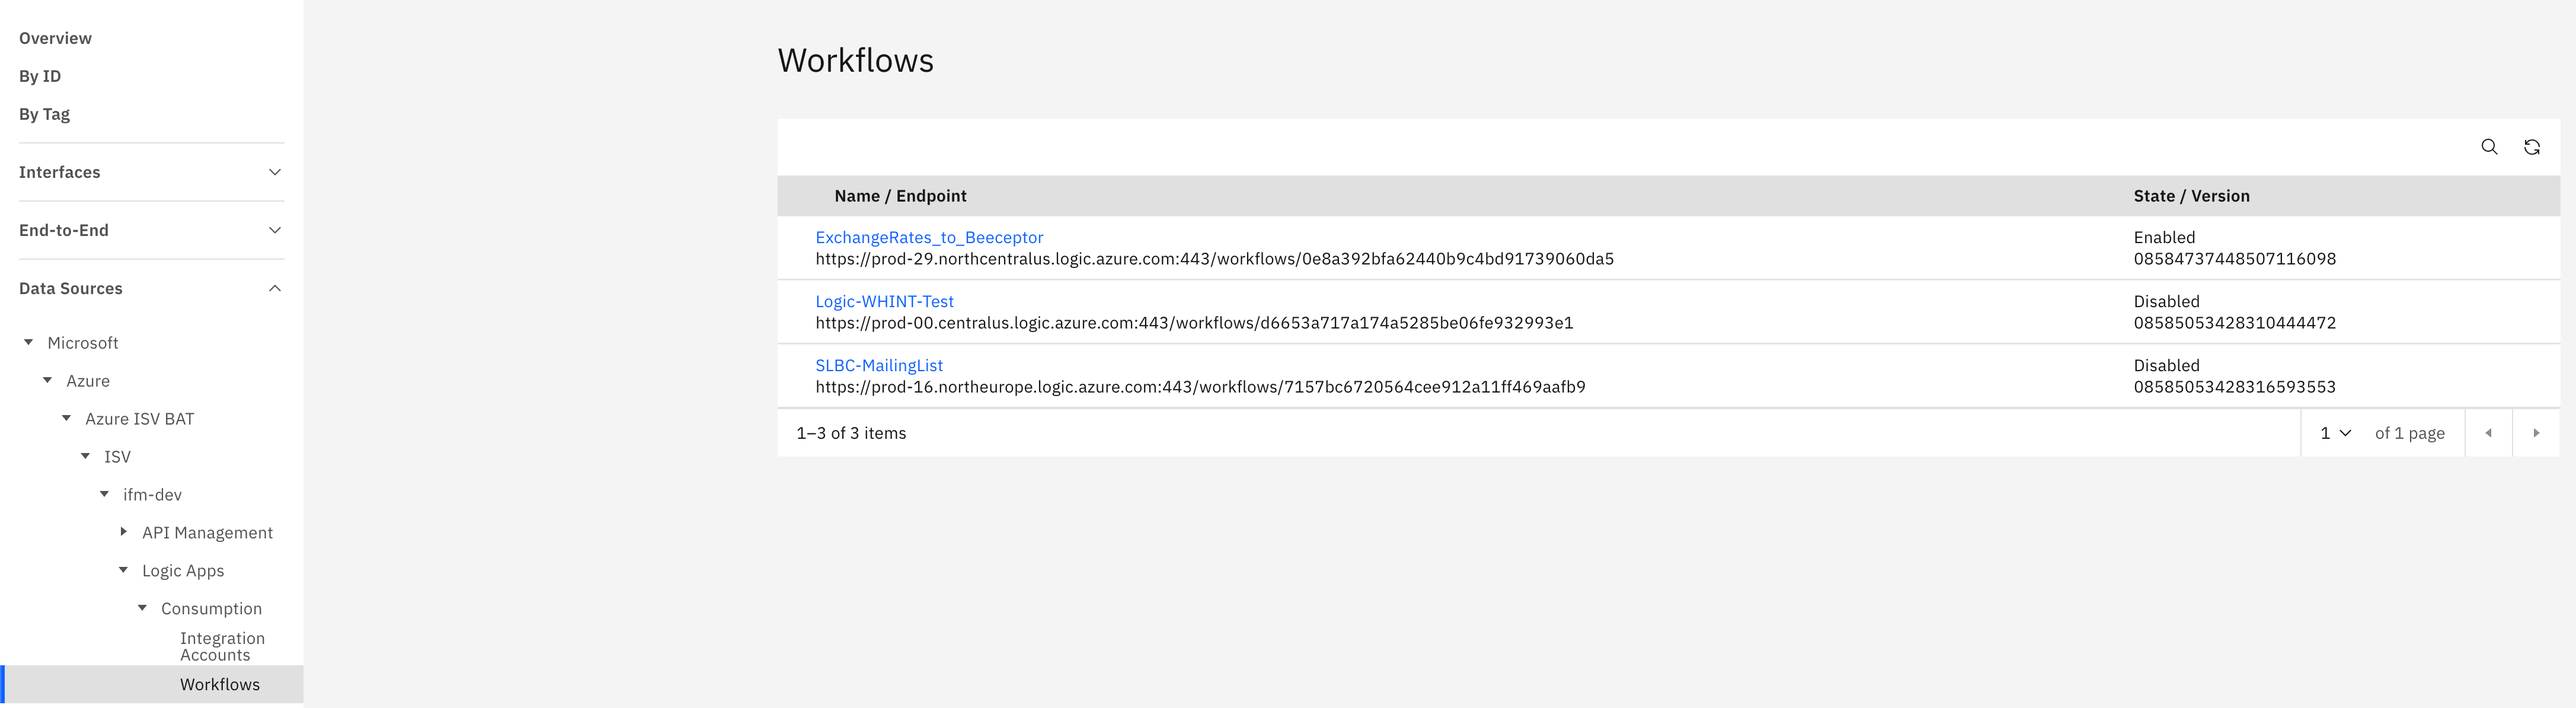
Task: Collapse the Microsoft tree node
Action: (29, 342)
